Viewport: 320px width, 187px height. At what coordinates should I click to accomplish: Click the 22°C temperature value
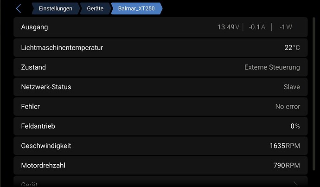(292, 47)
